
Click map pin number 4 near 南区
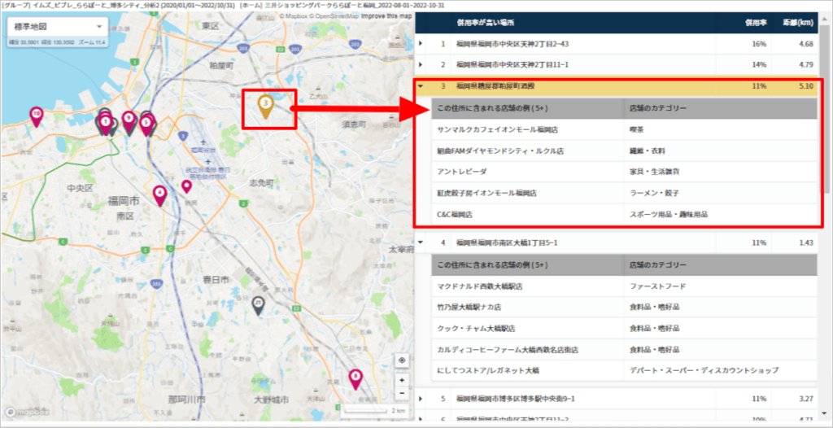(159, 195)
